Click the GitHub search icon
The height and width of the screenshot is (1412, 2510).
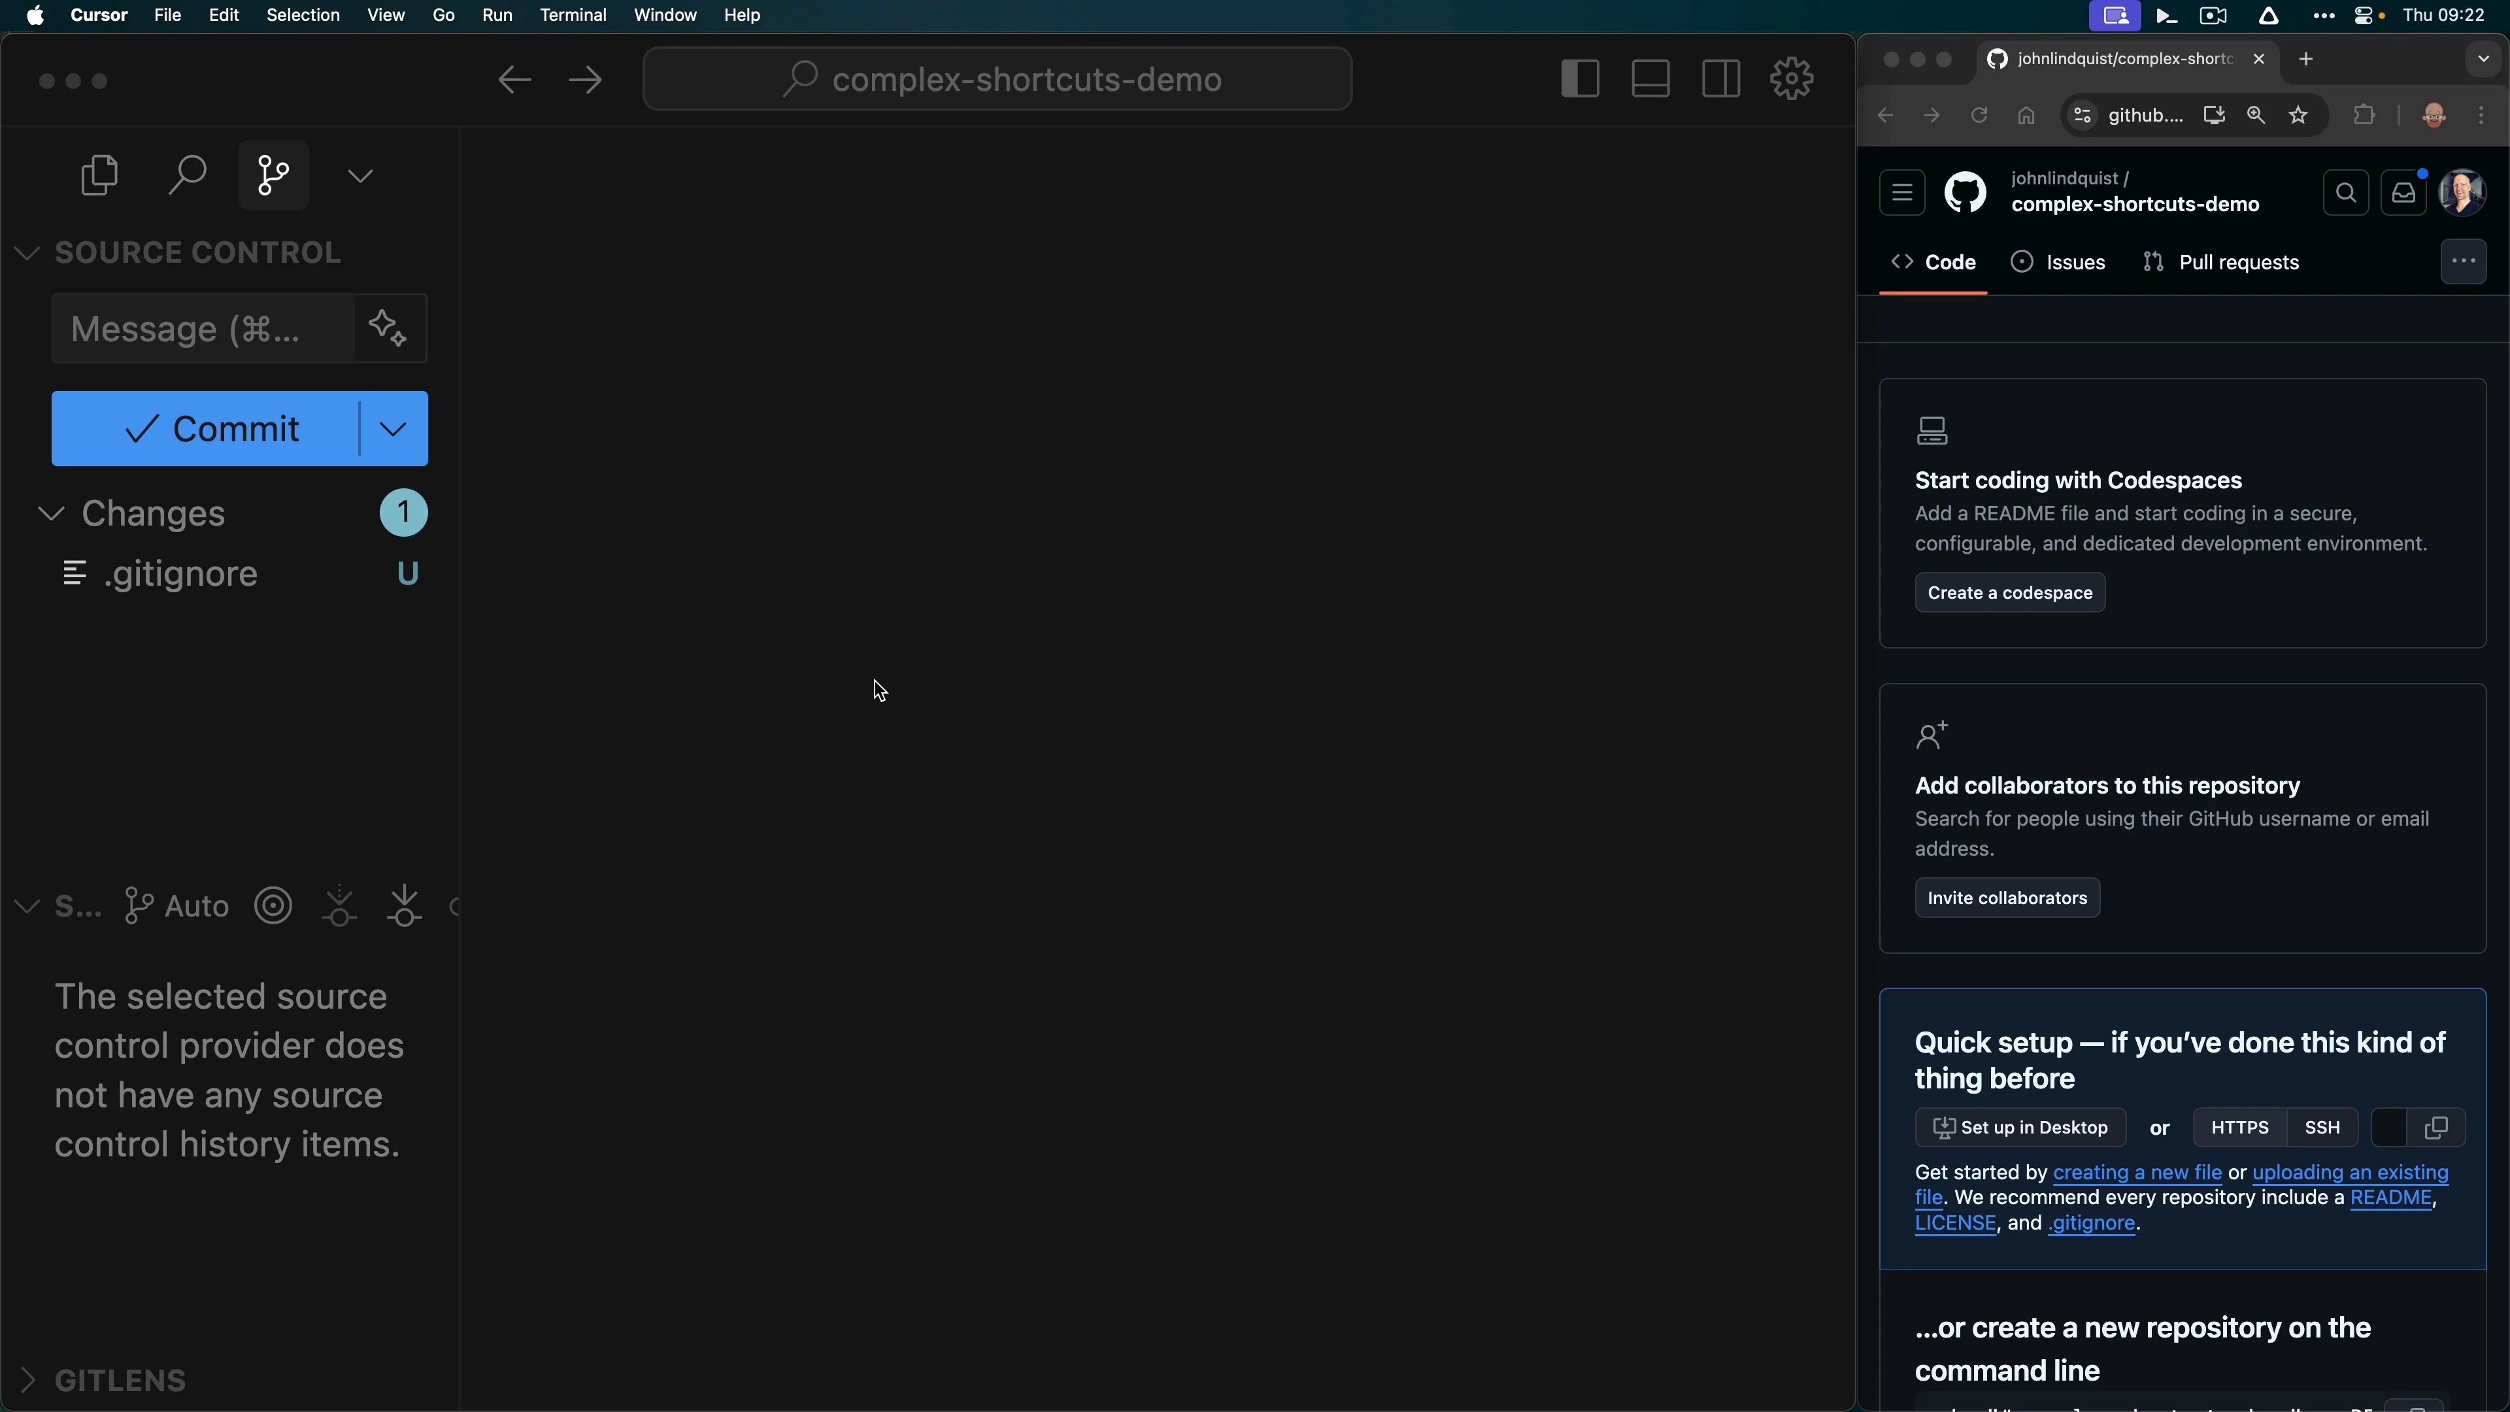click(2345, 193)
